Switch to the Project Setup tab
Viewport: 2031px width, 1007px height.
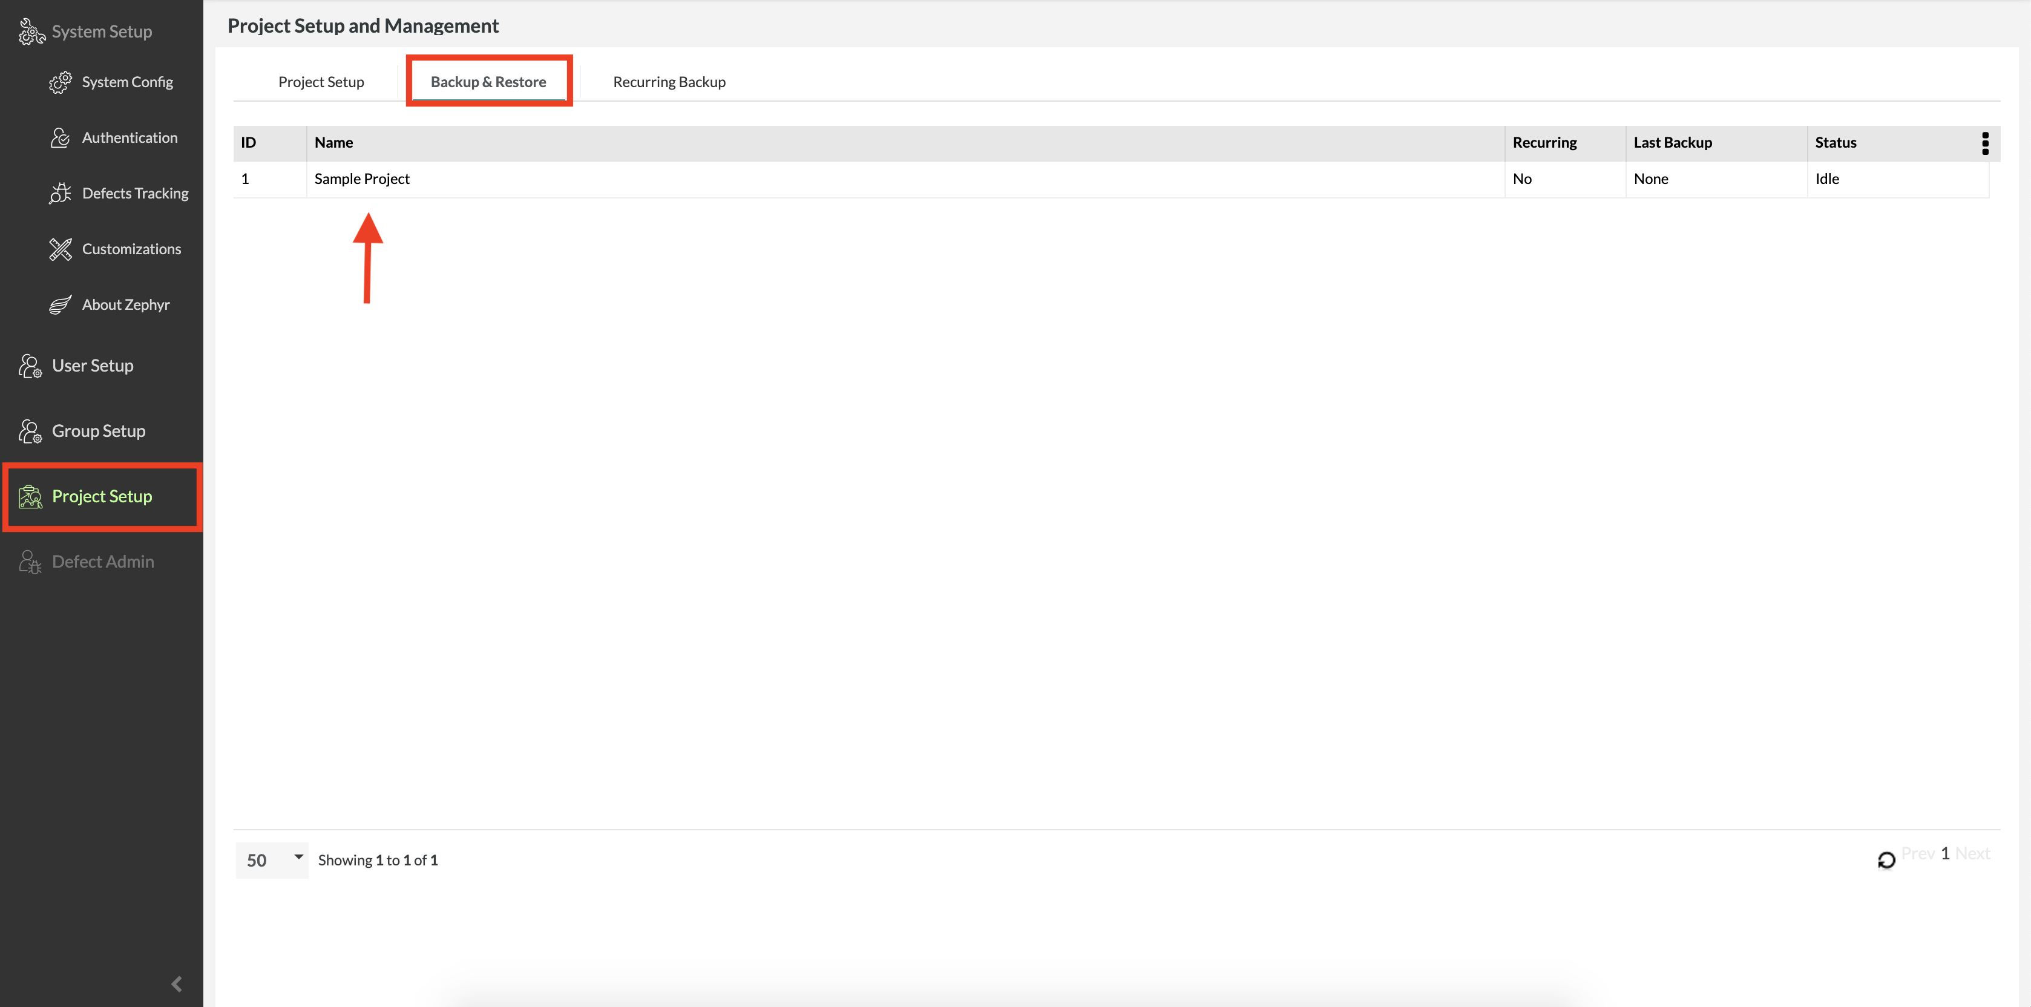coord(321,82)
